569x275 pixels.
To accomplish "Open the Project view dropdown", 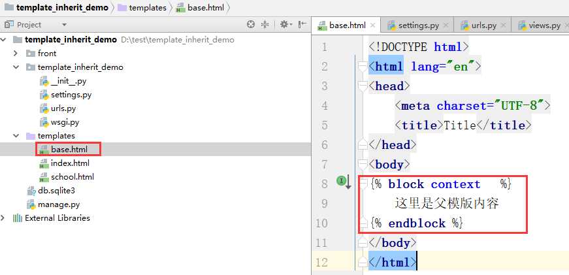I will tap(64, 25).
